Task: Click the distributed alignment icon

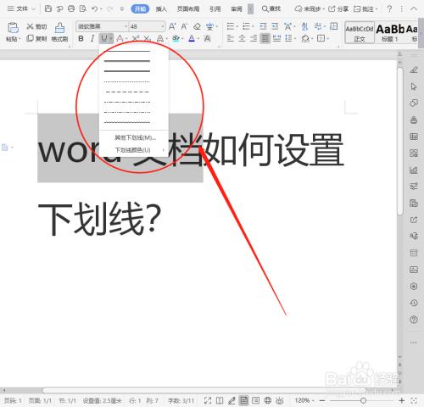Action: (276, 38)
